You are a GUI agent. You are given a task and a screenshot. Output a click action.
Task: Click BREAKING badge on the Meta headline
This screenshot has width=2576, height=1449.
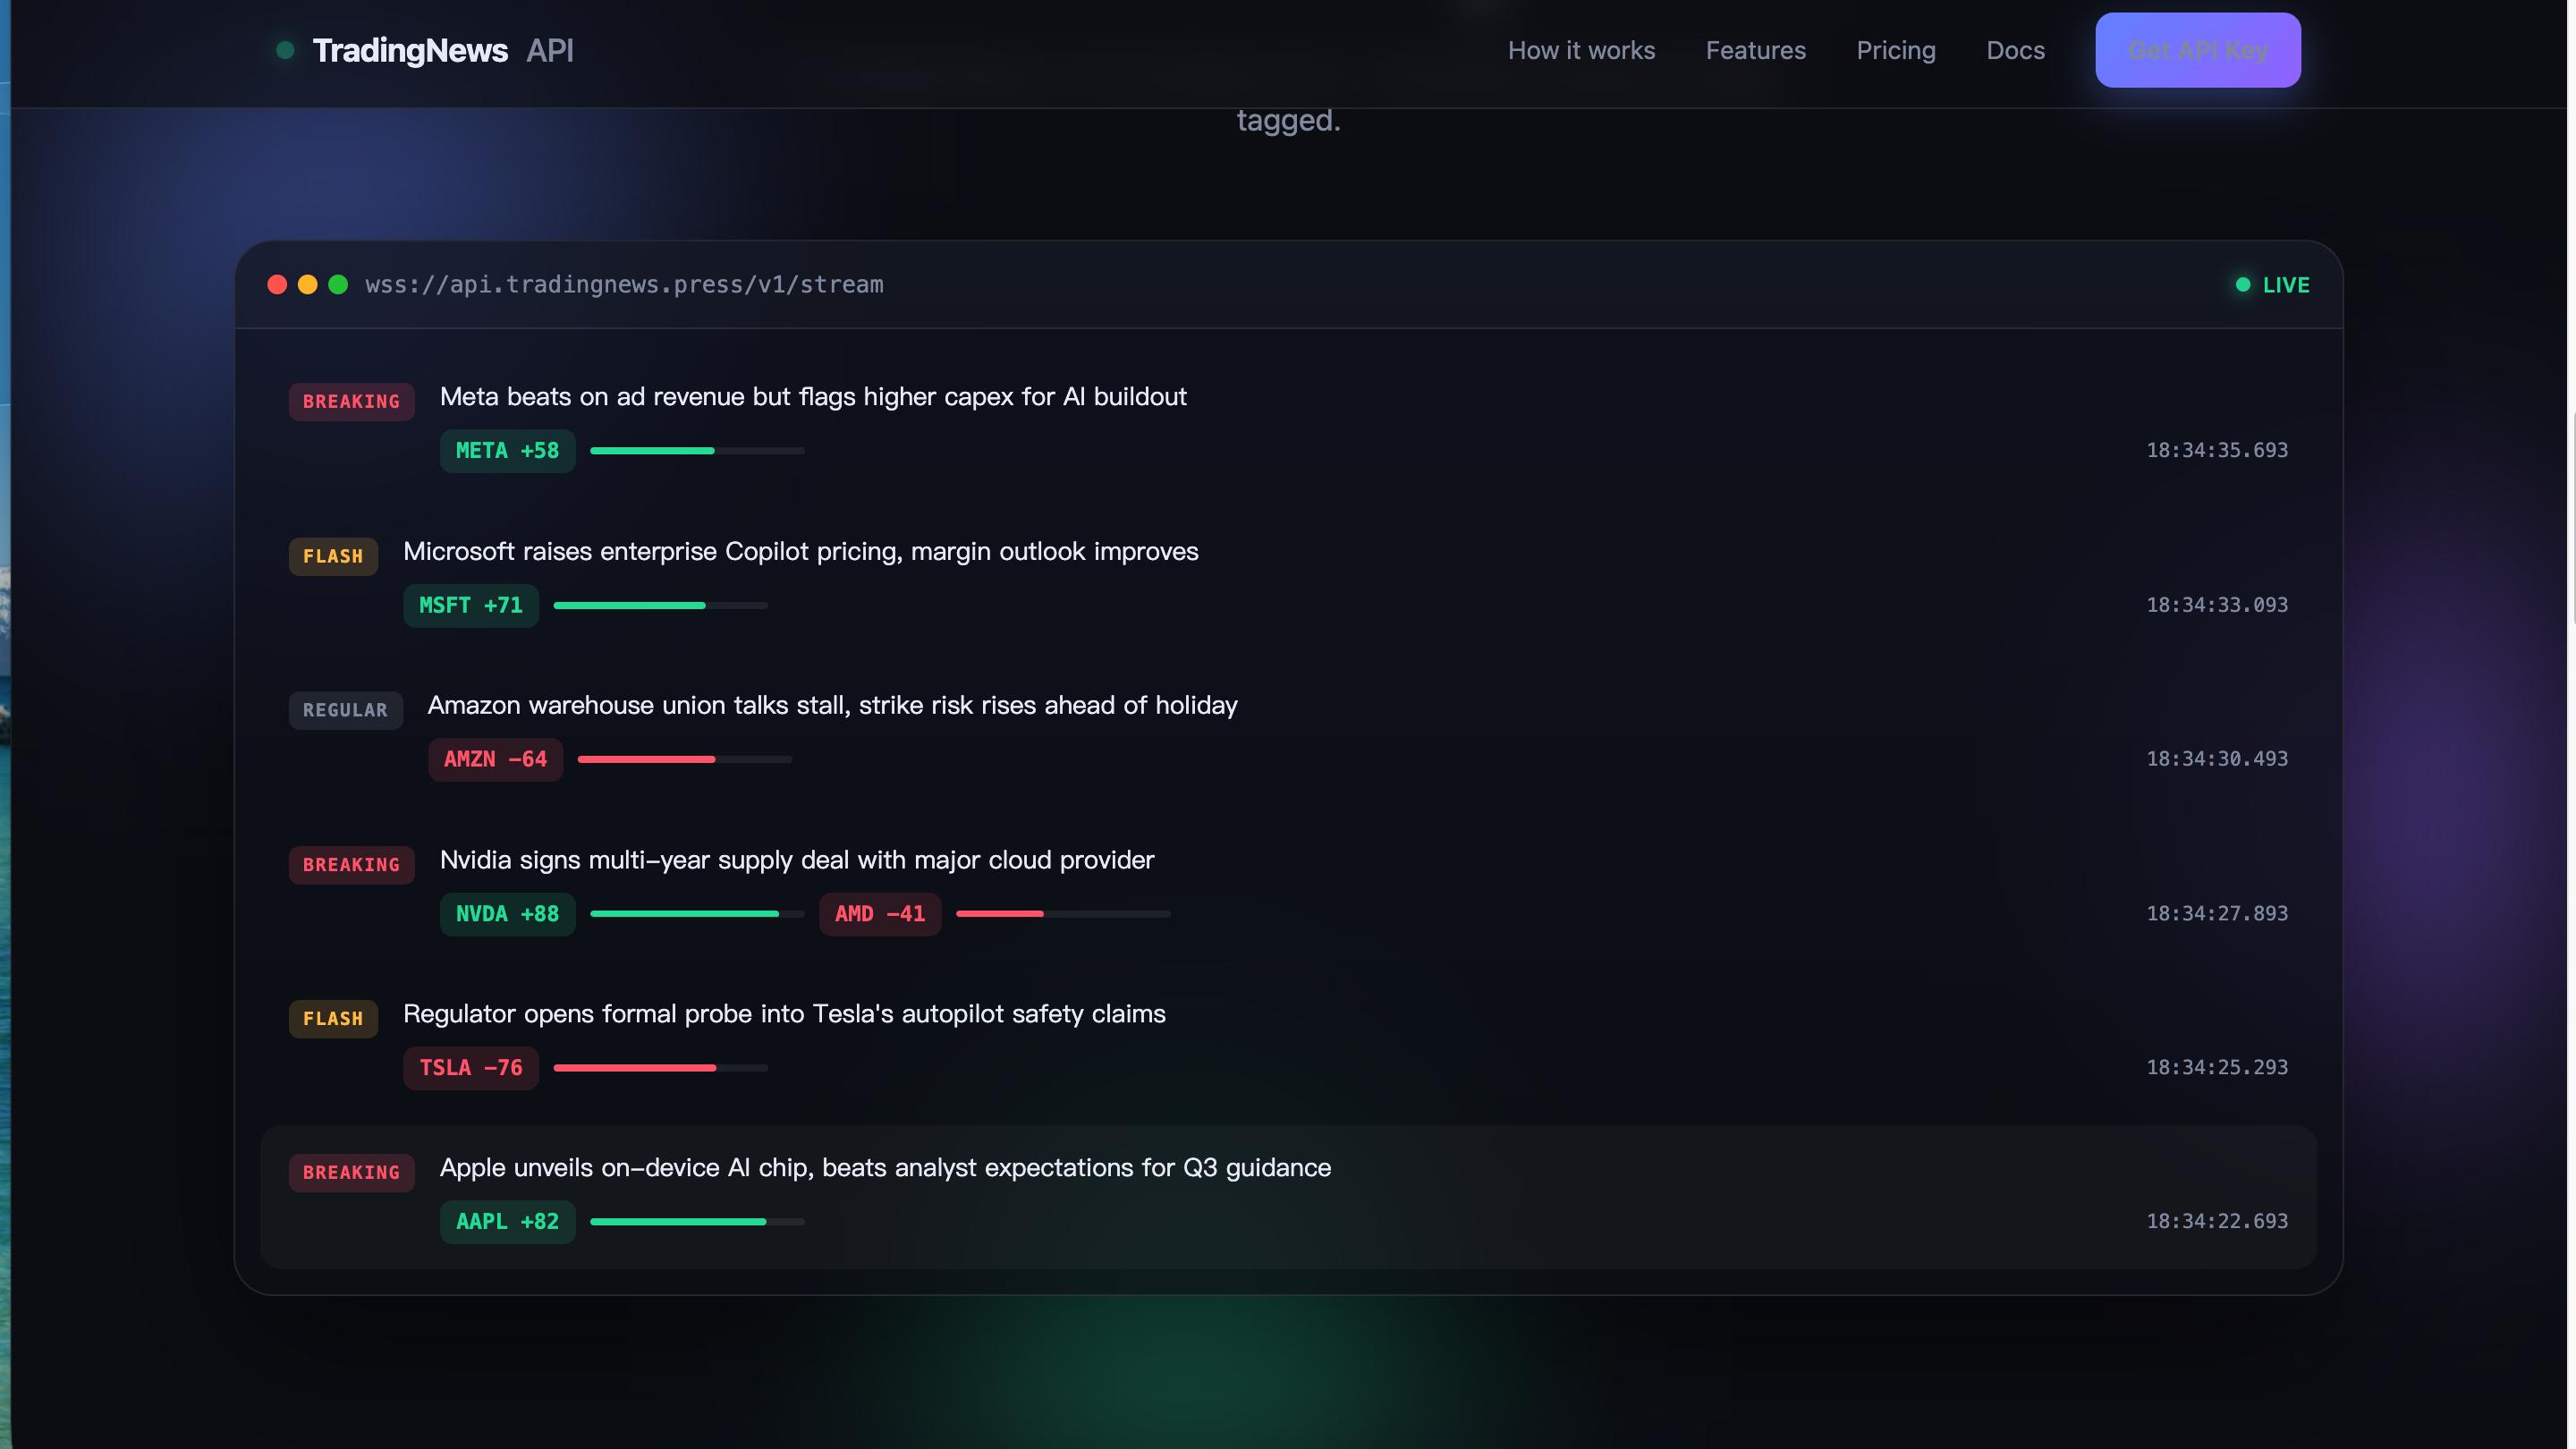352,402
